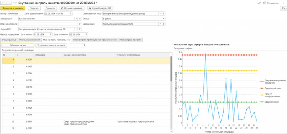Switch to Результаты измерений tab
Viewport: 287px width, 134px height.
tap(30, 40)
